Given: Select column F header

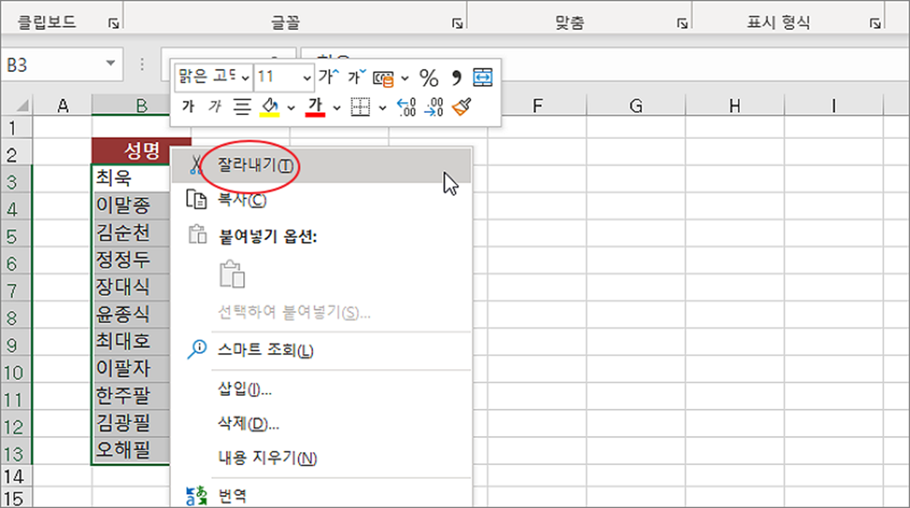Looking at the screenshot, I should 537,106.
